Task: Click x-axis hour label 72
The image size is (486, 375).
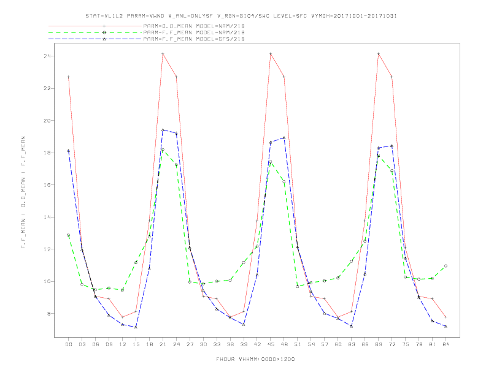Action: tap(392, 344)
